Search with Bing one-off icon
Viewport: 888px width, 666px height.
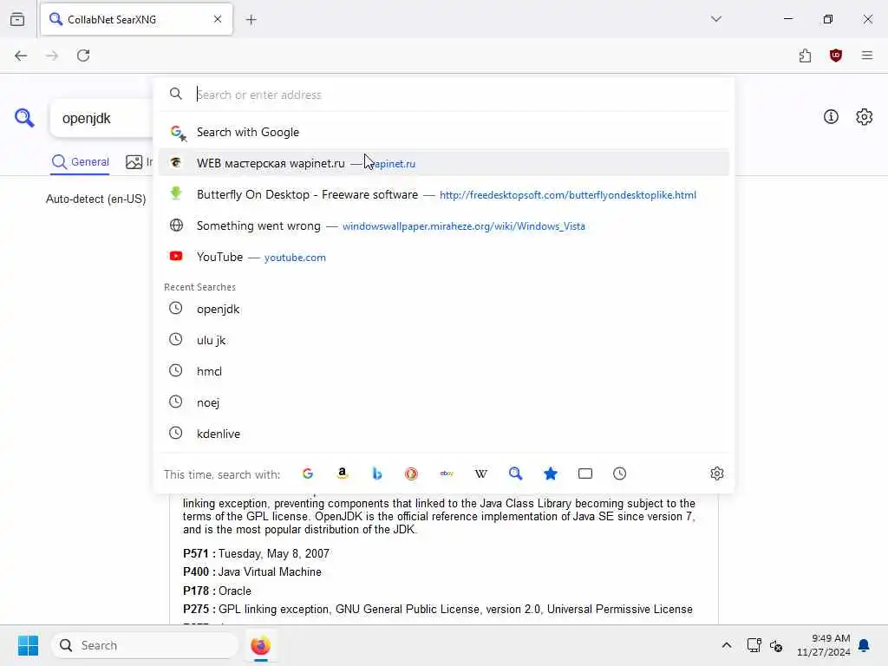coord(377,473)
